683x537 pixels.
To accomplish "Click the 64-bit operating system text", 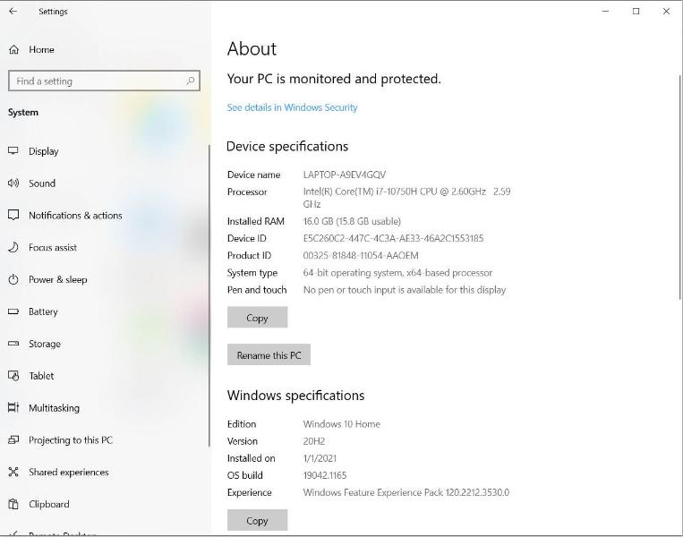I will [397, 273].
